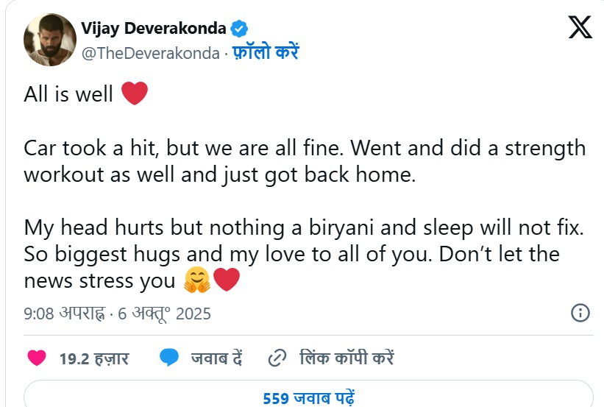This screenshot has width=604, height=407.
Task: Click the chain link copy icon
Action: (x=277, y=358)
